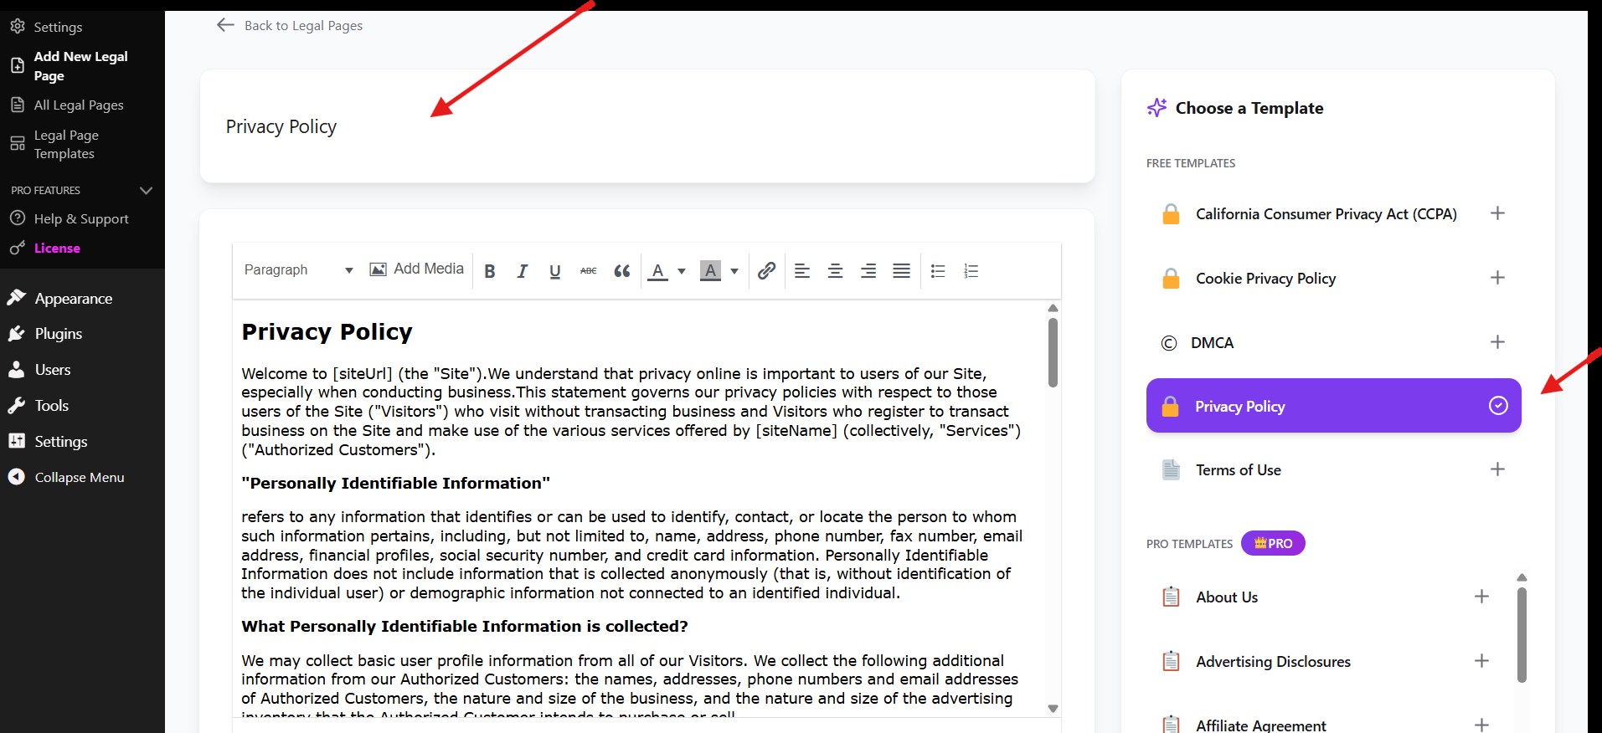Image resolution: width=1602 pixels, height=733 pixels.
Task: Open Add New Legal Page menu item
Action: pos(82,66)
